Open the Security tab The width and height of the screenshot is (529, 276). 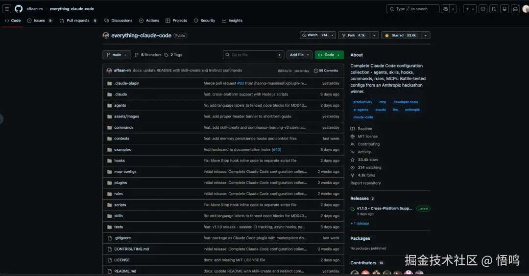(204, 21)
